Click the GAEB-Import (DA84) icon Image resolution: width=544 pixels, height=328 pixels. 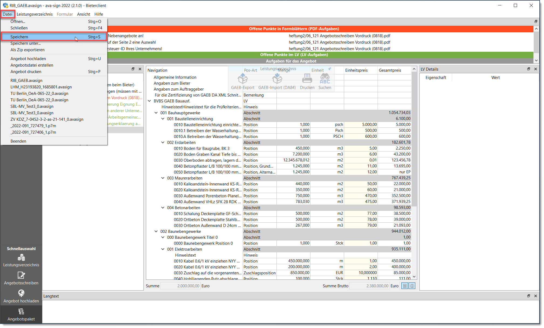point(277,79)
